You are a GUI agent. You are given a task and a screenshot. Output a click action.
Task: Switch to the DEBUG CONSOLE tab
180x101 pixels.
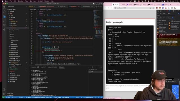click(52, 67)
